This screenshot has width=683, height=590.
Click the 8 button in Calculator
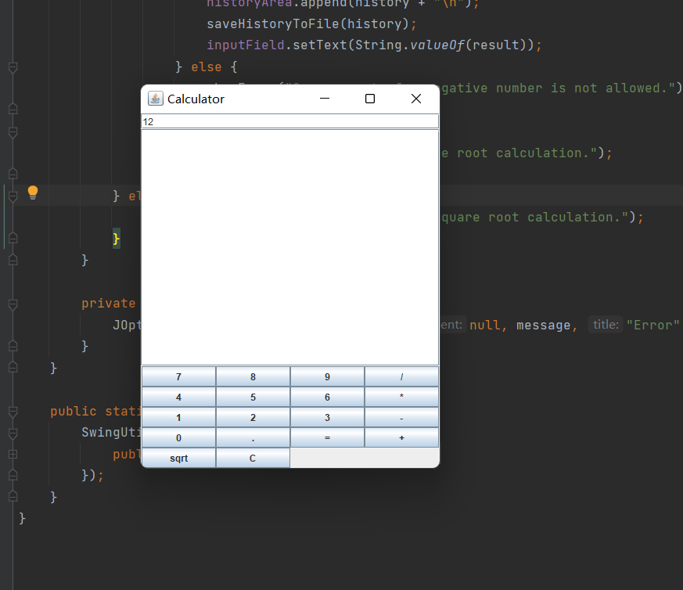[x=253, y=377]
